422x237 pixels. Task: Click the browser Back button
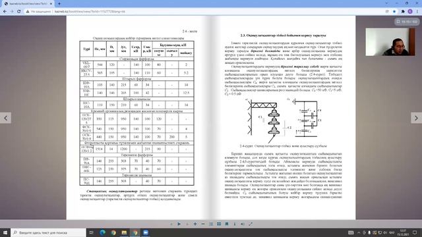(x=5, y=12)
